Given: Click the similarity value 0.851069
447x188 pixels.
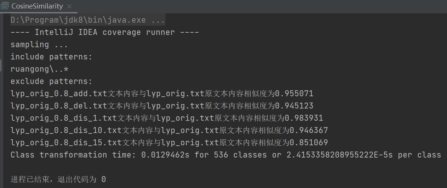Looking at the screenshot, I should pos(308,143).
